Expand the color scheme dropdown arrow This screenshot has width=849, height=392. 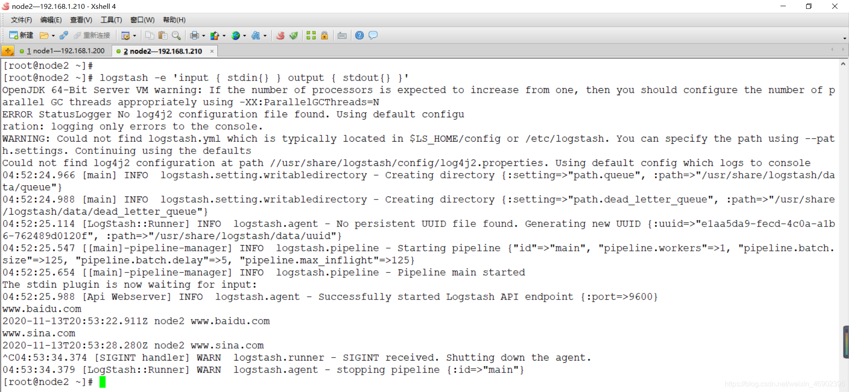tap(224, 36)
